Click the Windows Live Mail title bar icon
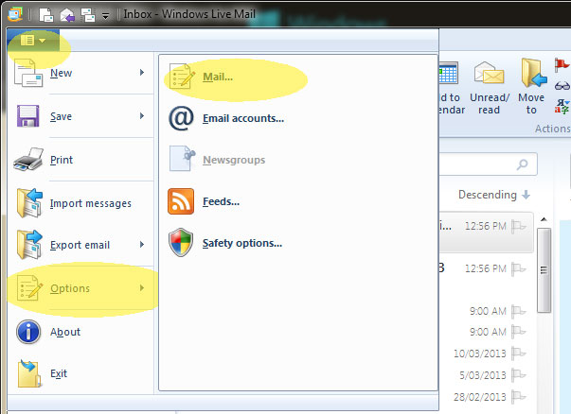 click(x=15, y=14)
